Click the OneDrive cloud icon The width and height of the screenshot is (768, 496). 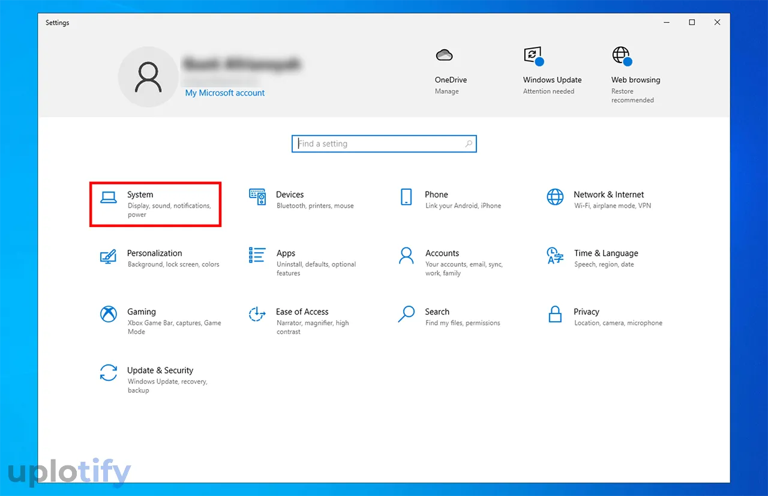pyautogui.click(x=444, y=55)
